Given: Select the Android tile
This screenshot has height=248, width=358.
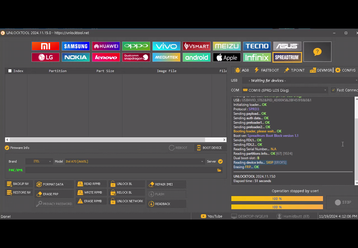Looking at the screenshot, I should point(196,57).
